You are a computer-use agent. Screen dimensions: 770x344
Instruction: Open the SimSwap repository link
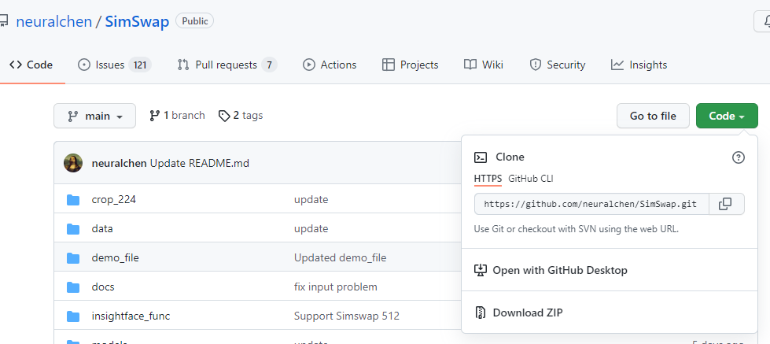[138, 21]
